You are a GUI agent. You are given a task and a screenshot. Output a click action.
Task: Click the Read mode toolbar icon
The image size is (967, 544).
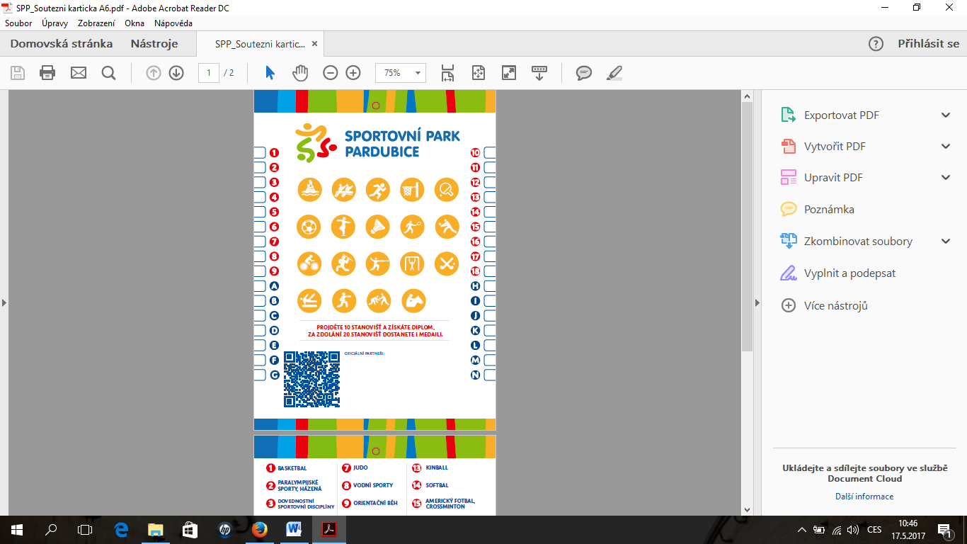pos(539,72)
